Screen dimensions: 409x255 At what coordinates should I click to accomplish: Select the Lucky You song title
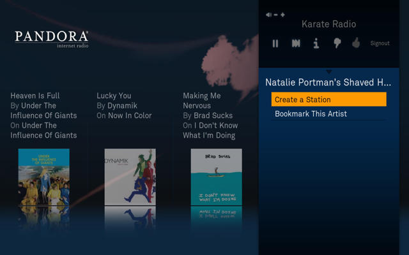[x=114, y=96]
